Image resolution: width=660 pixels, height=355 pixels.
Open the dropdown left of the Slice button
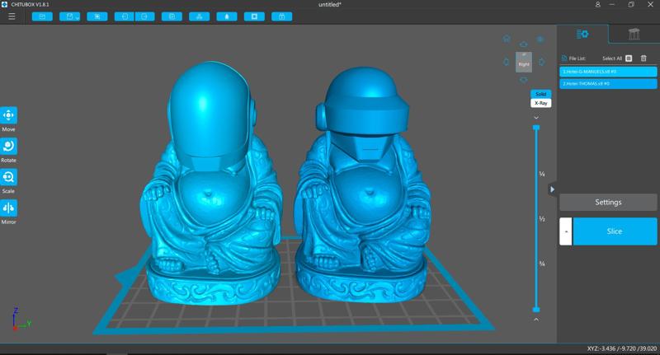(566, 231)
